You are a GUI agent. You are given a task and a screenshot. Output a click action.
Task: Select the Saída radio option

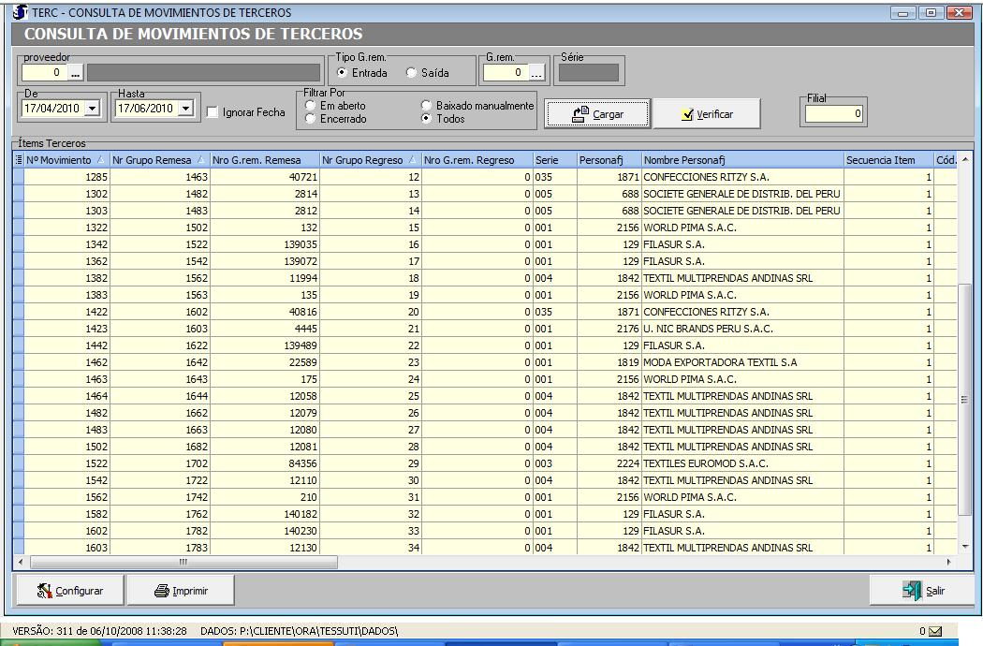[x=411, y=73]
